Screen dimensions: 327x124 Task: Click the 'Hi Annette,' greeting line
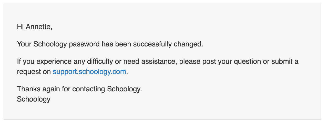pyautogui.click(x=35, y=27)
